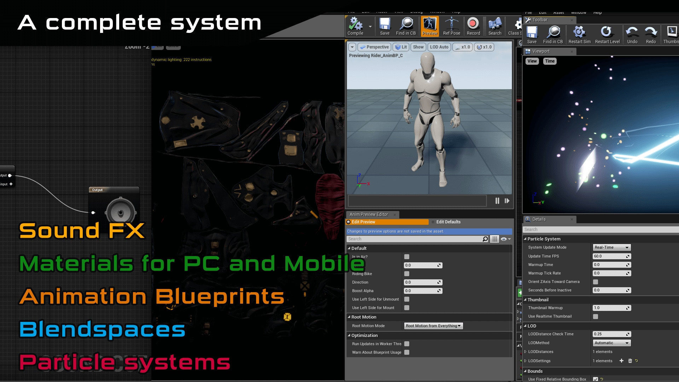Expand the LODDistances array
This screenshot has width=679, height=382.
pyautogui.click(x=526, y=352)
